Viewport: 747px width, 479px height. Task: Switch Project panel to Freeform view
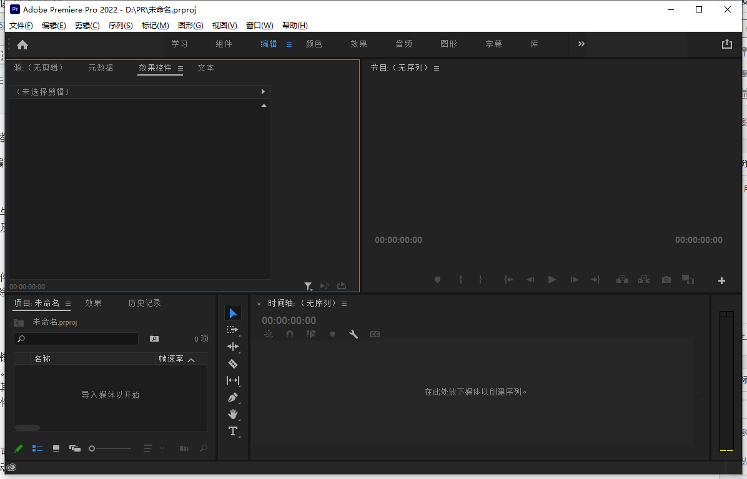coord(75,448)
